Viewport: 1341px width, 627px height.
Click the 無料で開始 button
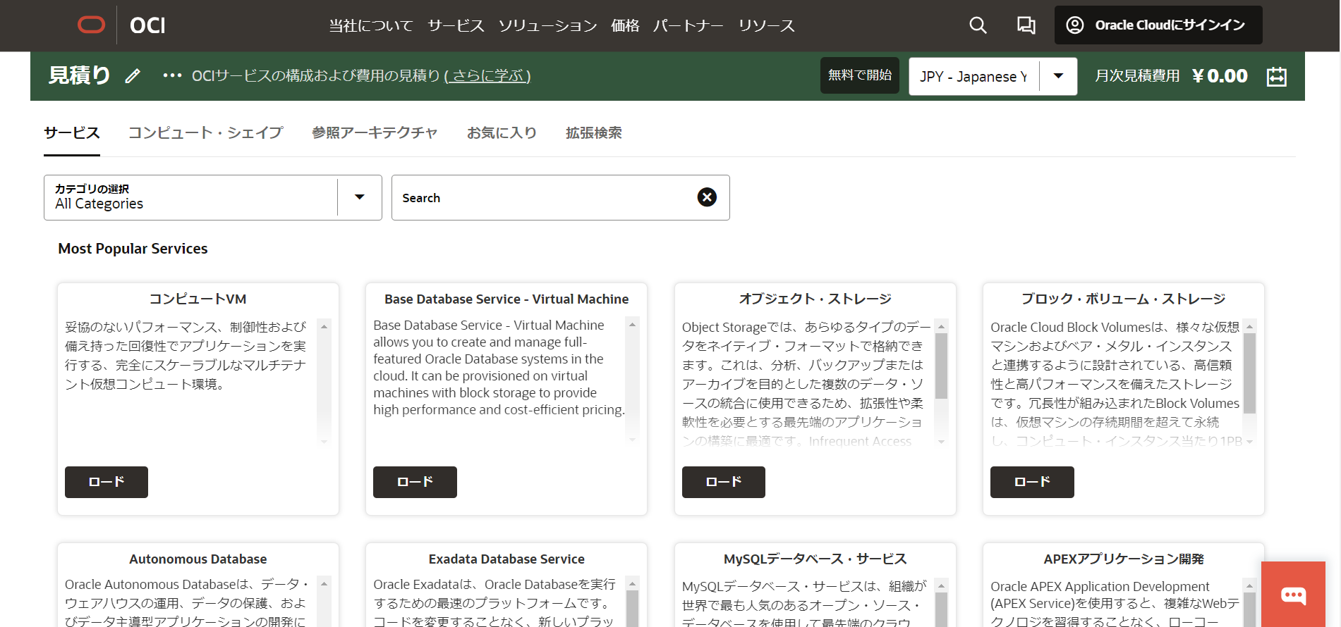tap(860, 75)
